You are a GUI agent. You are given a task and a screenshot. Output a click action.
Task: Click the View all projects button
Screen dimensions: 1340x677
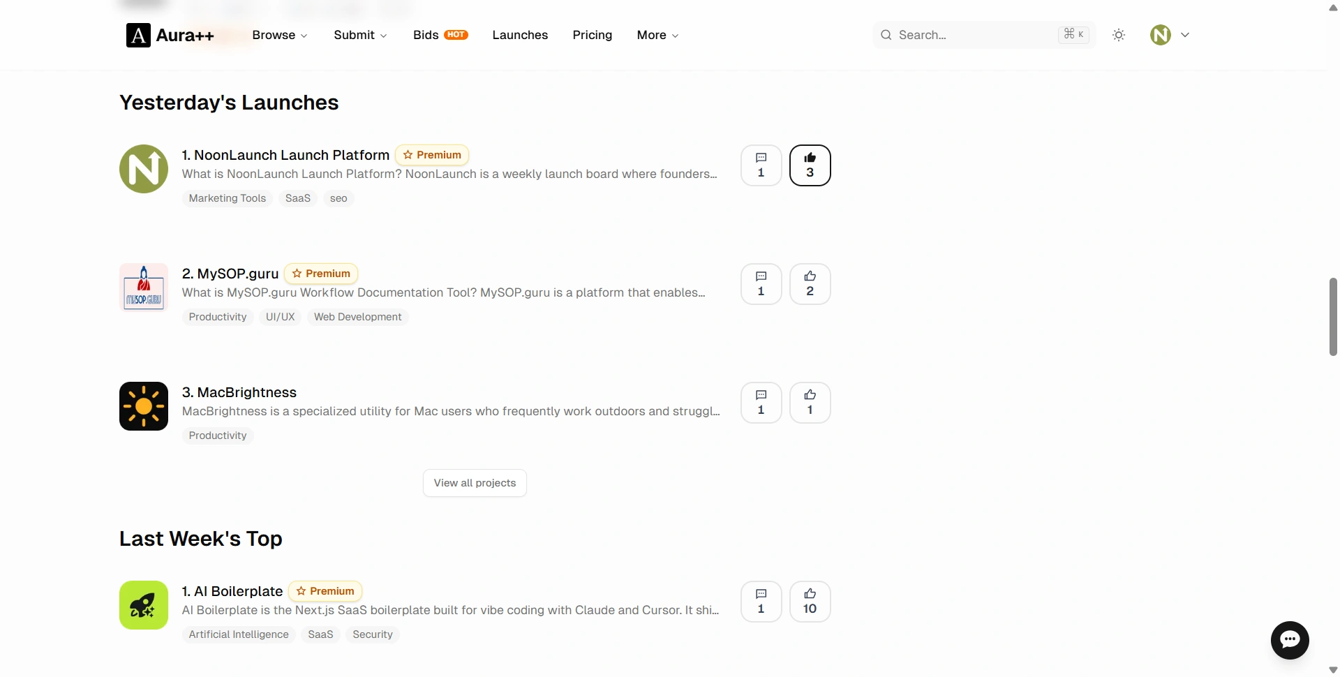pos(475,483)
